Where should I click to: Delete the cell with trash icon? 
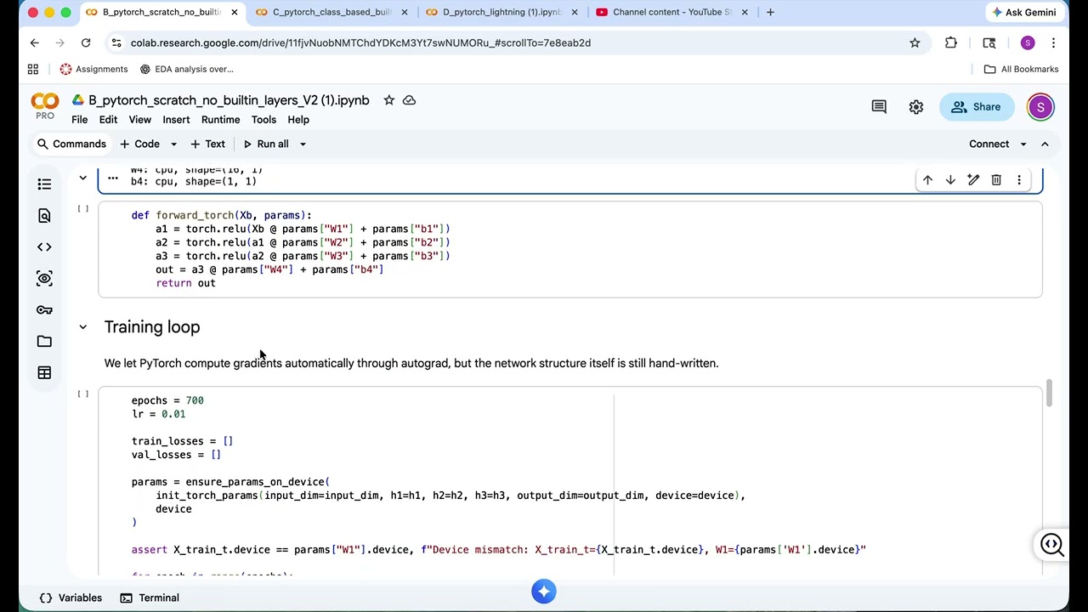[x=996, y=180]
